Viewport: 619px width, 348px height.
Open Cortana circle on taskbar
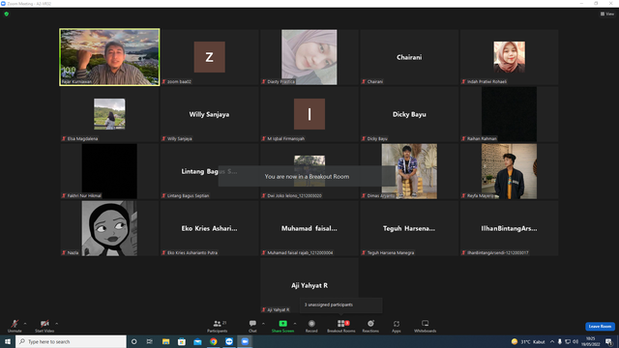(133, 341)
